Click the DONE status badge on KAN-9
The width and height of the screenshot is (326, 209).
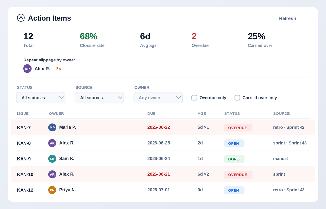(234, 159)
